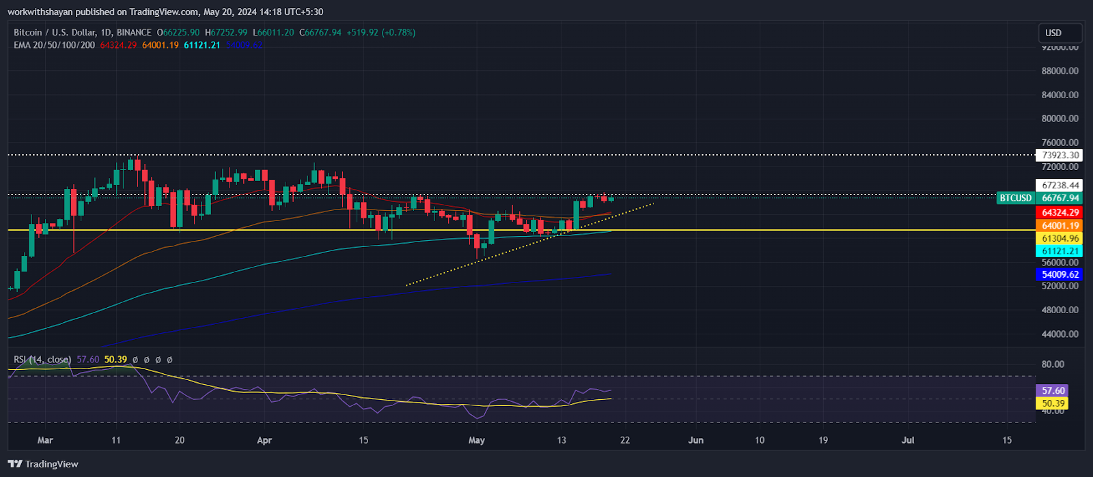1093x477 pixels.
Task: Click the Jun label on time axis
Action: [695, 440]
